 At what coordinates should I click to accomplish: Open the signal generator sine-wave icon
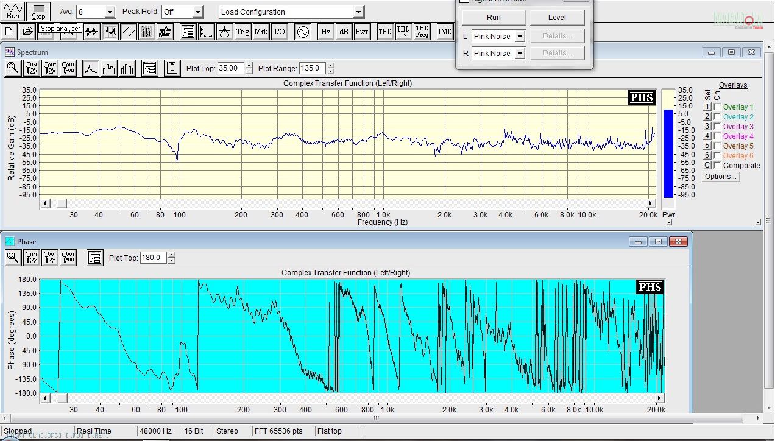[x=303, y=32]
